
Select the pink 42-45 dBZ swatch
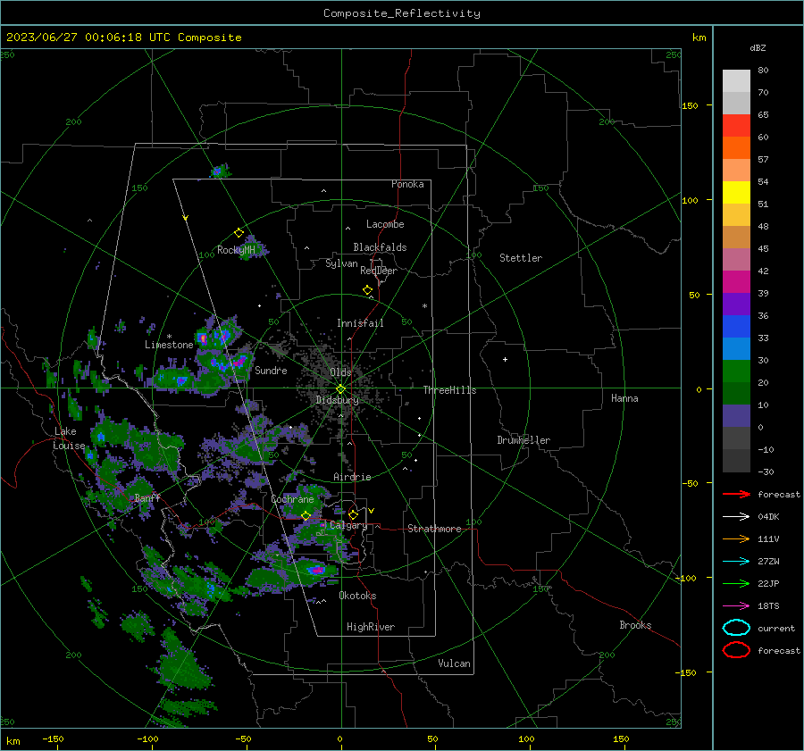[736, 259]
